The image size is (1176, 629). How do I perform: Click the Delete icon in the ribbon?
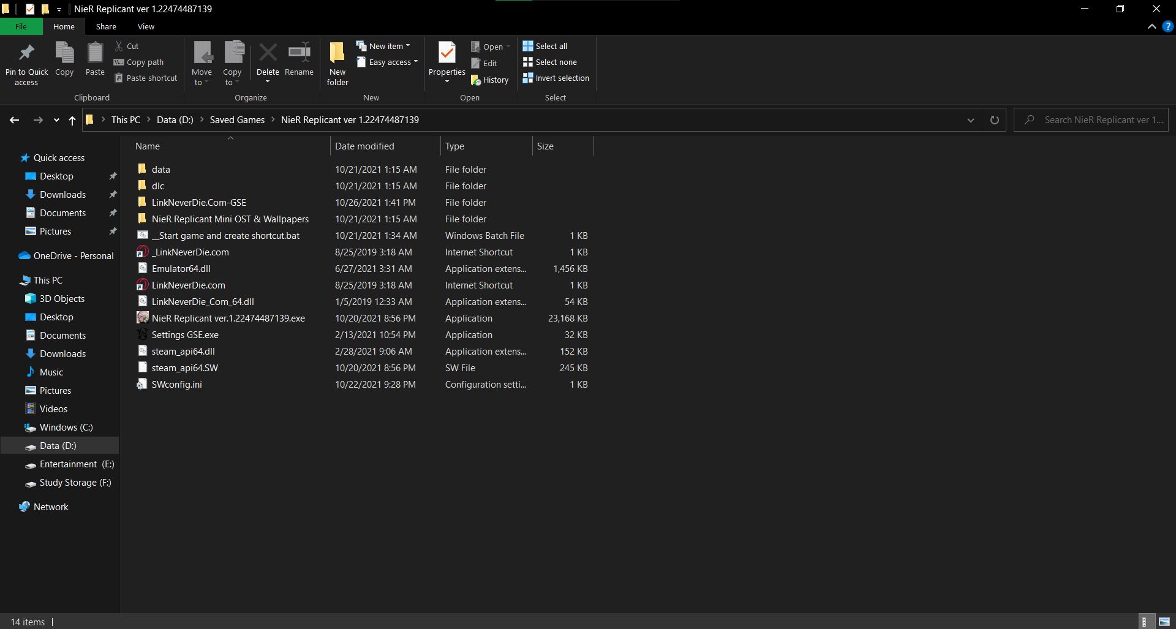click(x=268, y=54)
